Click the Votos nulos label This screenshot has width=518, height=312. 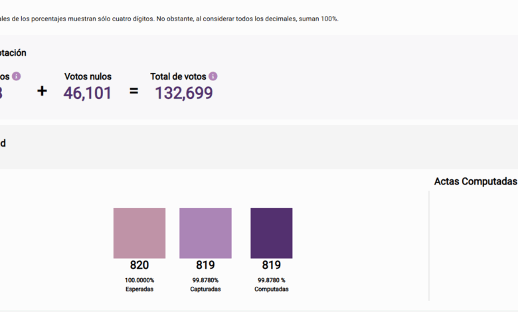click(88, 76)
